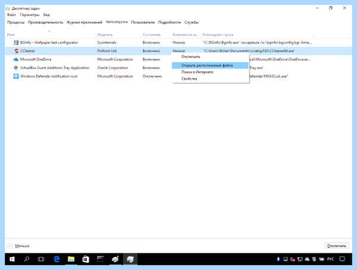Viewport: 357px width, 270px height.
Task: Select Microsoft OneDrive row name
Action: 36,59
